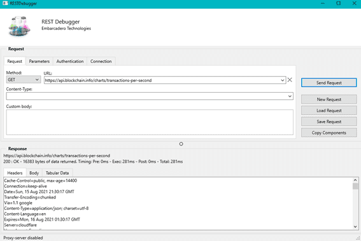Click the Load Request button
361x241 pixels.
(329, 111)
